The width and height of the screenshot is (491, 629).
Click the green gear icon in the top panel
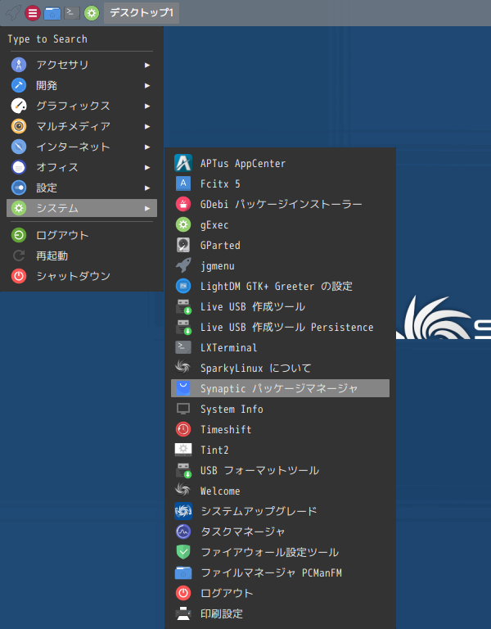click(92, 13)
